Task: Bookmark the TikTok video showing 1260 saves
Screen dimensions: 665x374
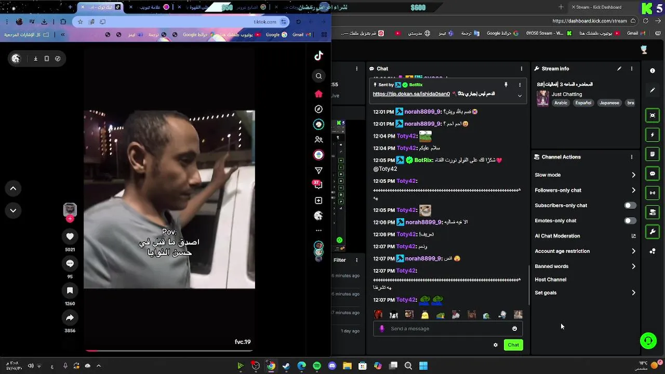Action: (70, 291)
